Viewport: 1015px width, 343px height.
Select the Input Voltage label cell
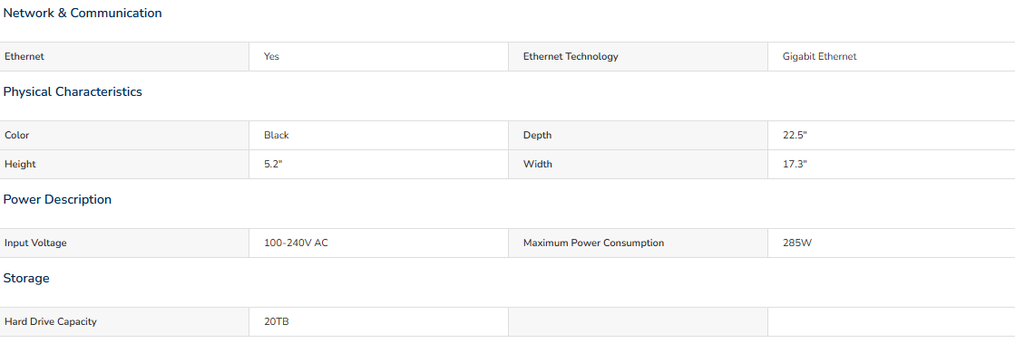(124, 243)
